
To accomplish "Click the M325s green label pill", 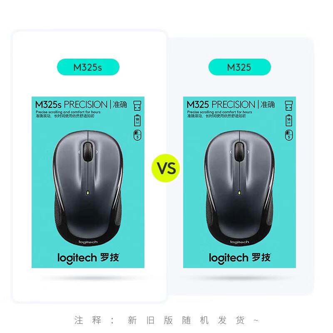I will (x=88, y=67).
